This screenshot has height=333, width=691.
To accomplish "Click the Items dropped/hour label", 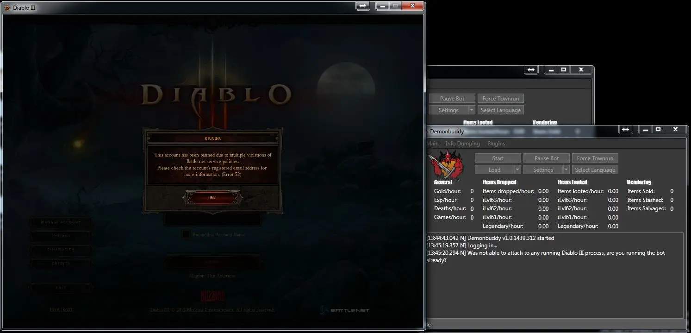I will point(508,191).
